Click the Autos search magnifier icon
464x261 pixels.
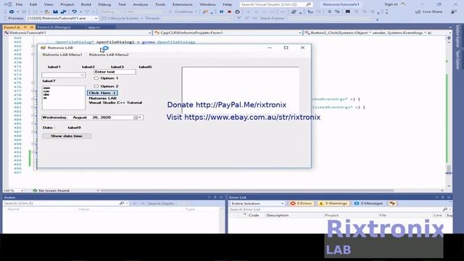(x=122, y=203)
